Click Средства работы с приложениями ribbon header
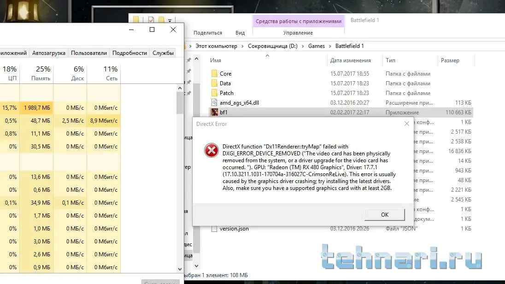 pyautogui.click(x=298, y=21)
